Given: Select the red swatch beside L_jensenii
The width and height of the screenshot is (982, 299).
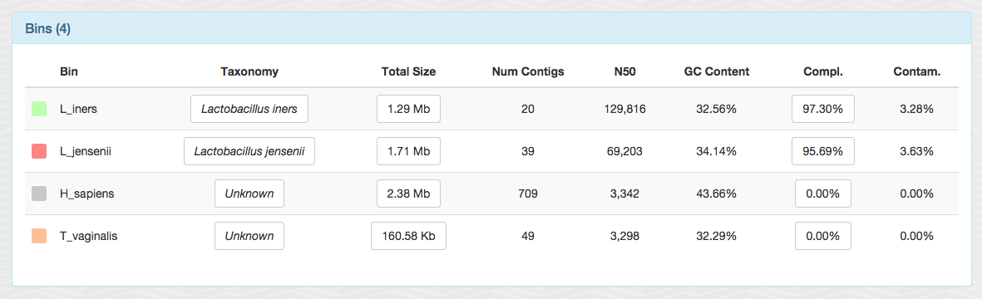Looking at the screenshot, I should coord(39,151).
